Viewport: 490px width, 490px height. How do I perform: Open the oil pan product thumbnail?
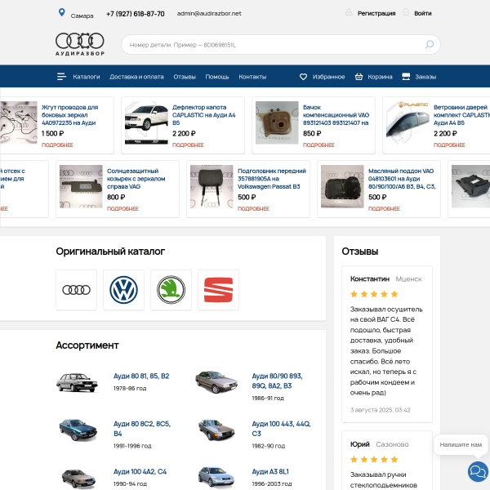342,186
